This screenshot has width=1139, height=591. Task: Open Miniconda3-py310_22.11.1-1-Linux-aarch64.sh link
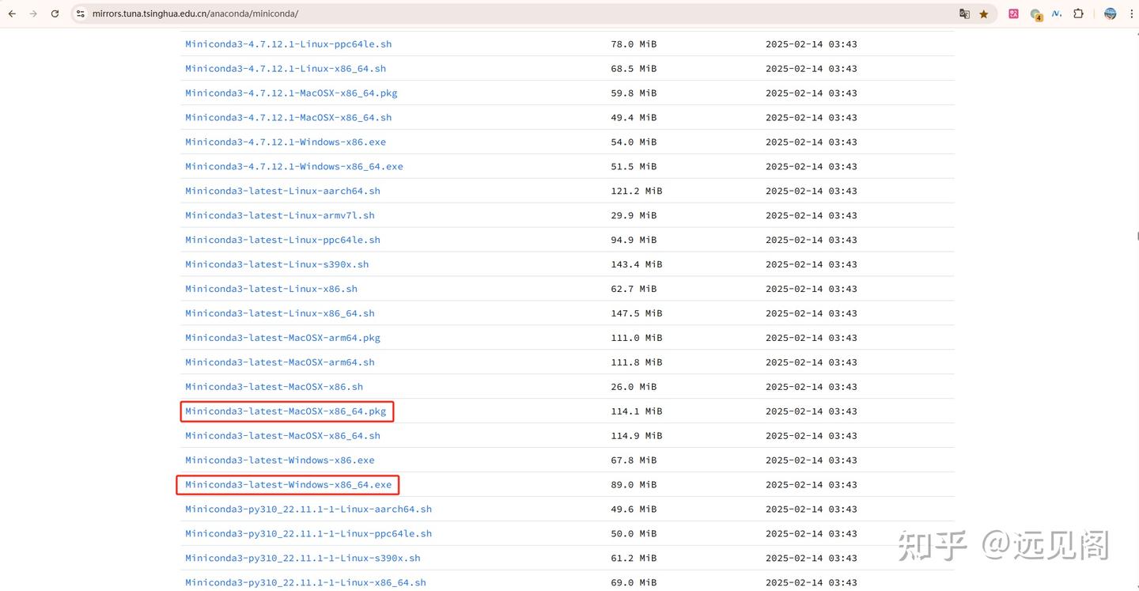308,509
